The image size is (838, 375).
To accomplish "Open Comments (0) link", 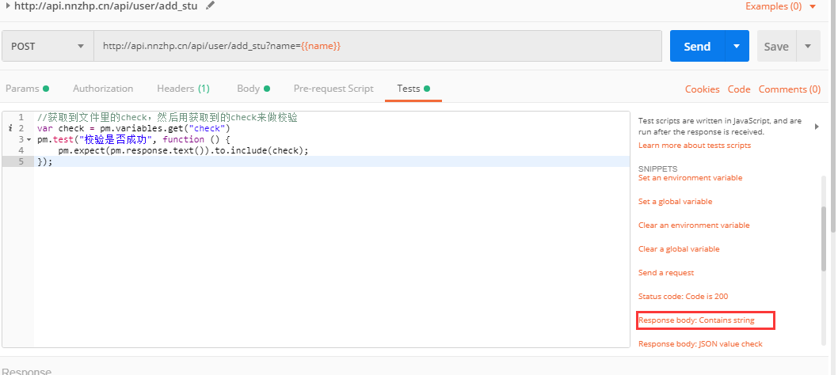I will pyautogui.click(x=790, y=89).
